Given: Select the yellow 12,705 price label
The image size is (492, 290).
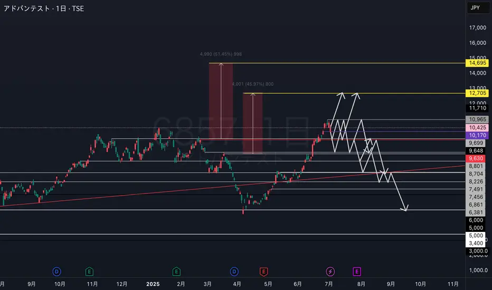Looking at the screenshot, I should click(x=477, y=93).
